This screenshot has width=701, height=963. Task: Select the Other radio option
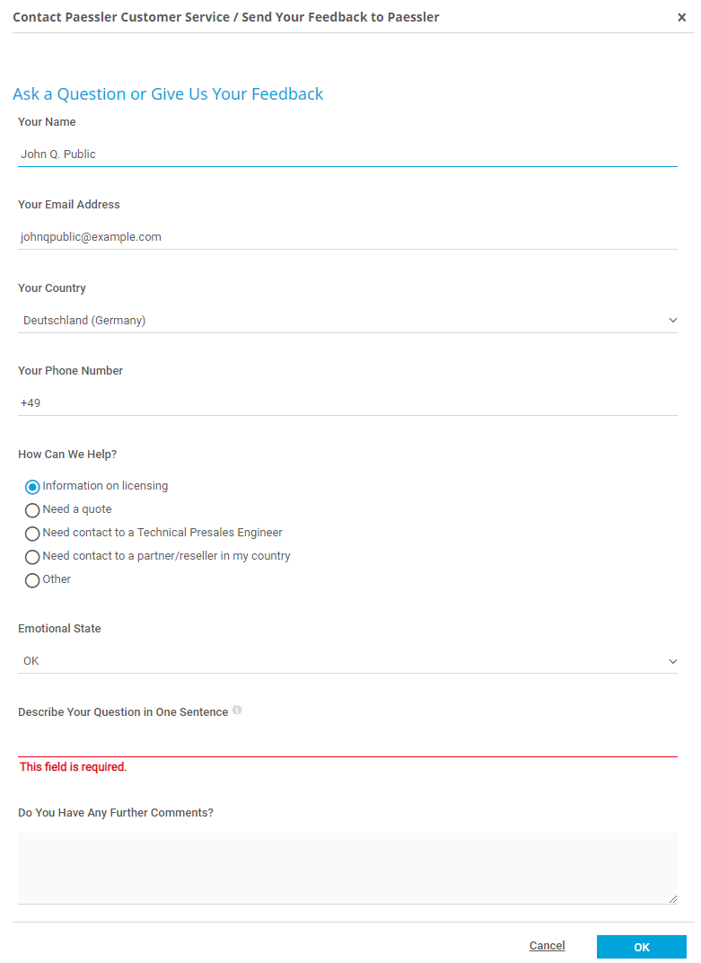pos(32,580)
